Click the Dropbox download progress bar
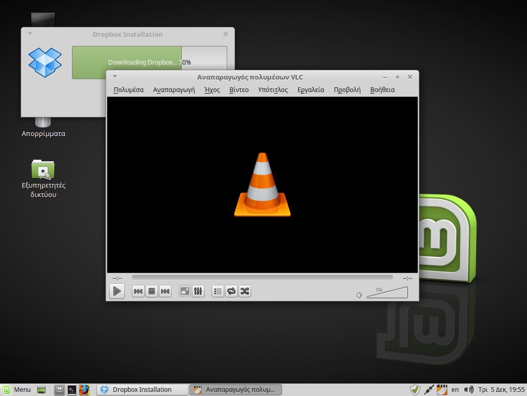Viewport: 527px width, 396px height. click(x=150, y=63)
